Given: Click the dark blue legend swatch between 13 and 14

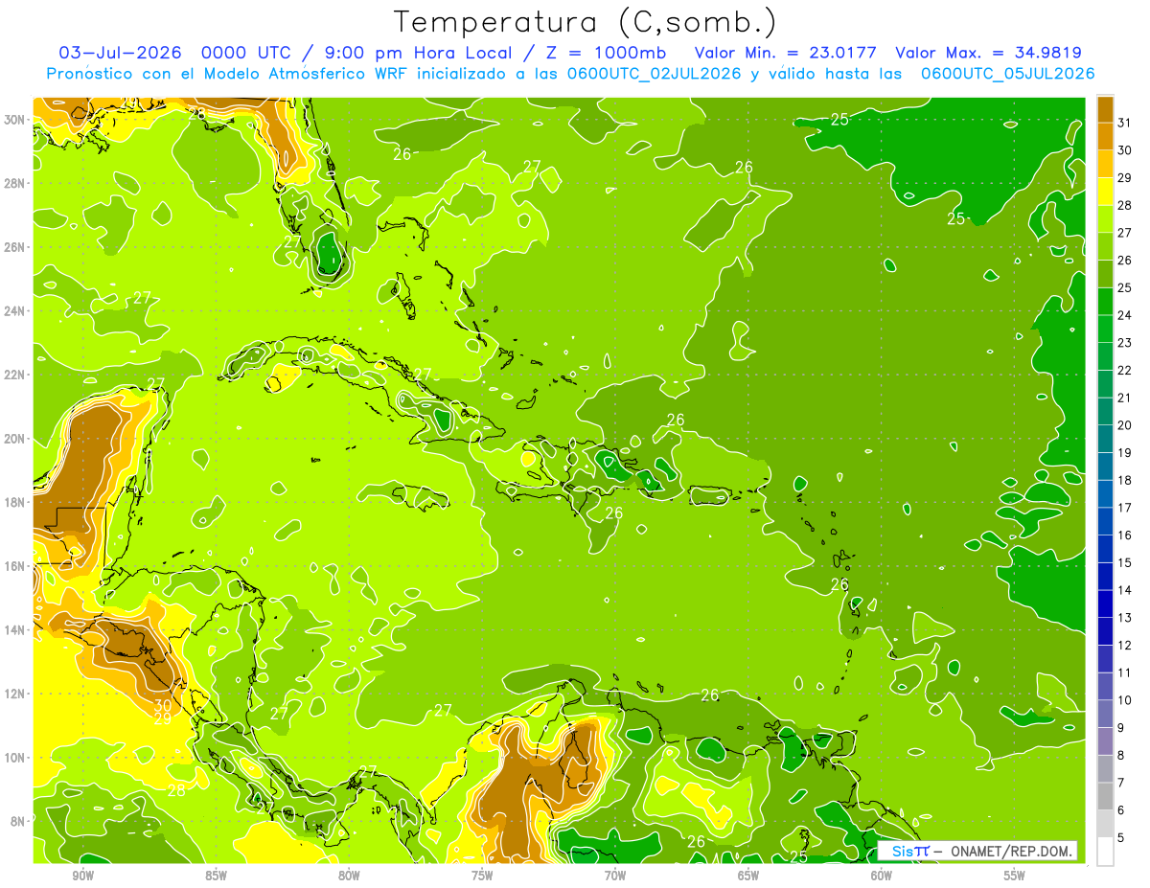Looking at the screenshot, I should 1105,604.
